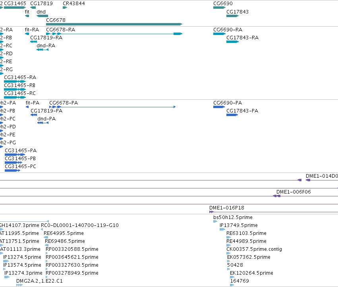Select the CG31465-PB protein label
The image size is (338, 287).
tap(20, 158)
